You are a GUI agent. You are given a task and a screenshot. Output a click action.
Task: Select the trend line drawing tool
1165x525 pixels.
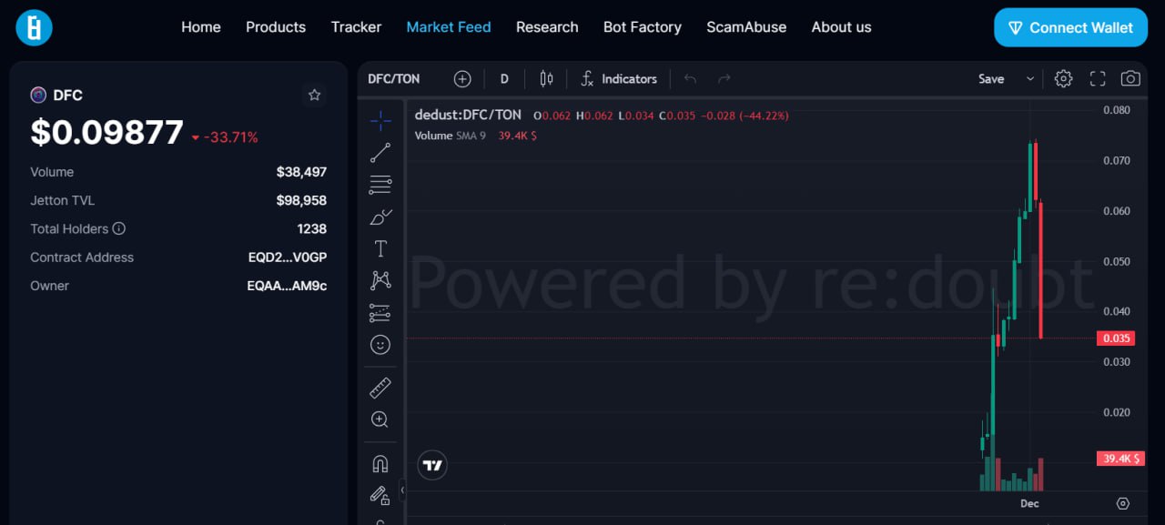380,153
